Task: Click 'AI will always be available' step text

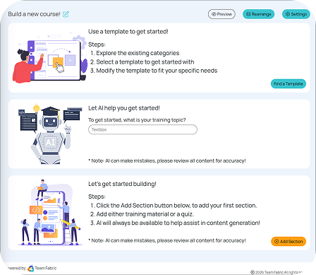Action: [x=178, y=223]
